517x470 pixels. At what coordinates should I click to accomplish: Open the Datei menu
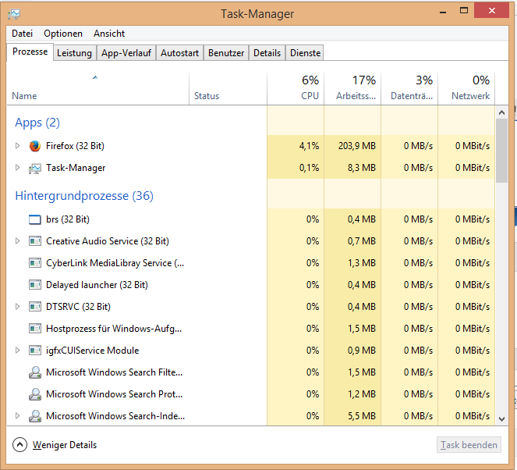[x=22, y=34]
